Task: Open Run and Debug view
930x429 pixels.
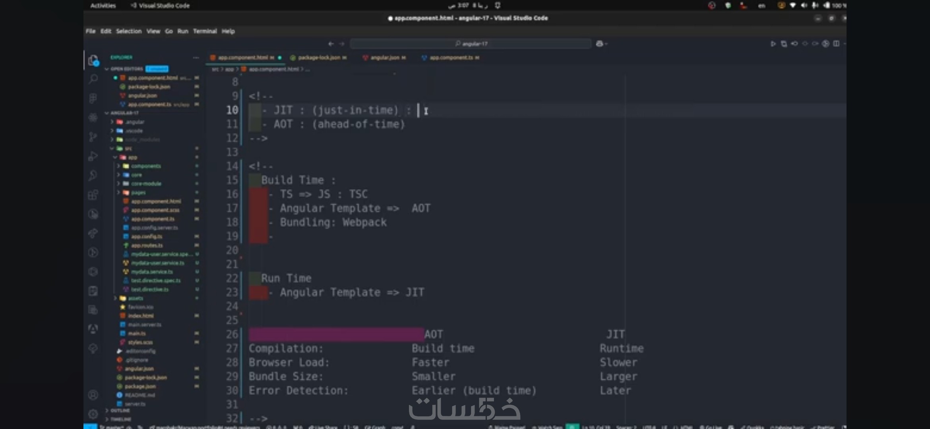Action: (93, 156)
